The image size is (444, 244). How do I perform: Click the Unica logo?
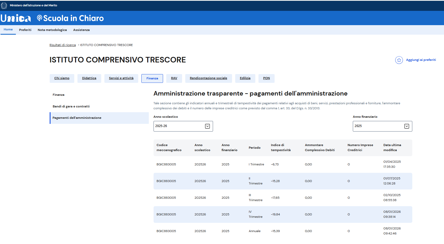[x=16, y=18]
